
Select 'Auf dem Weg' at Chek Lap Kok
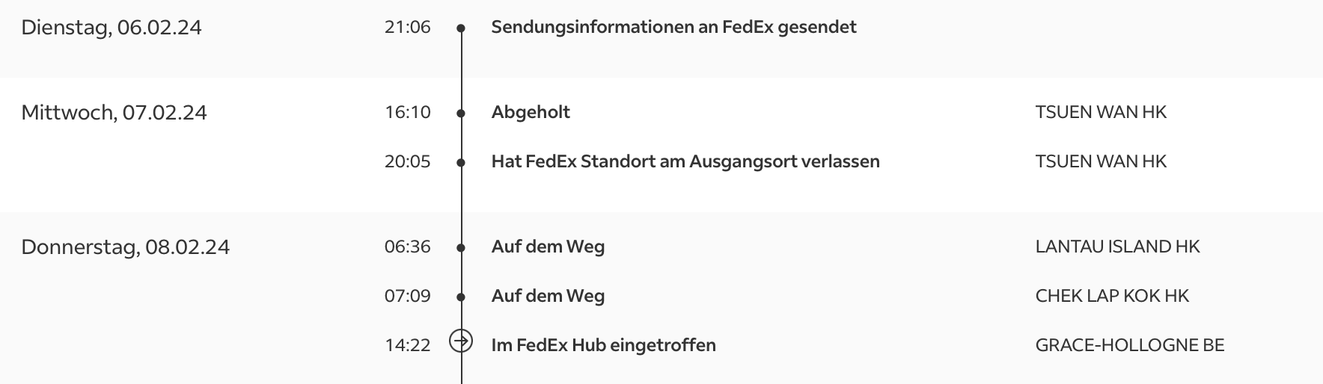[548, 296]
